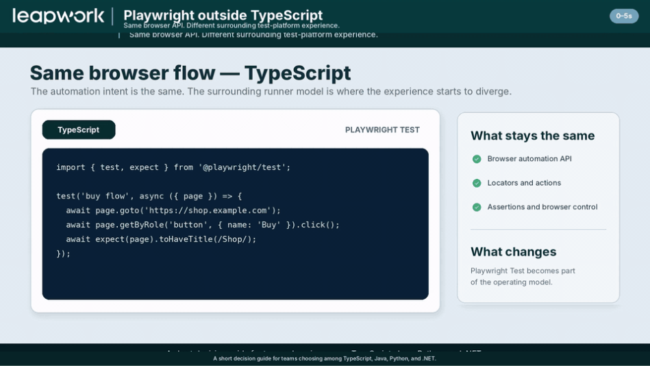This screenshot has height=366, width=650.
Task: Click the Locators and actions text
Action: [524, 183]
